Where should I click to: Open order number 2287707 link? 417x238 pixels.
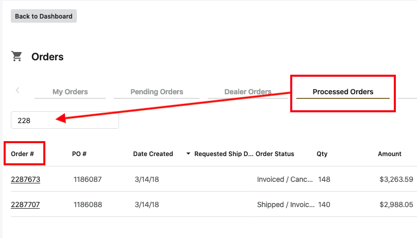click(25, 205)
